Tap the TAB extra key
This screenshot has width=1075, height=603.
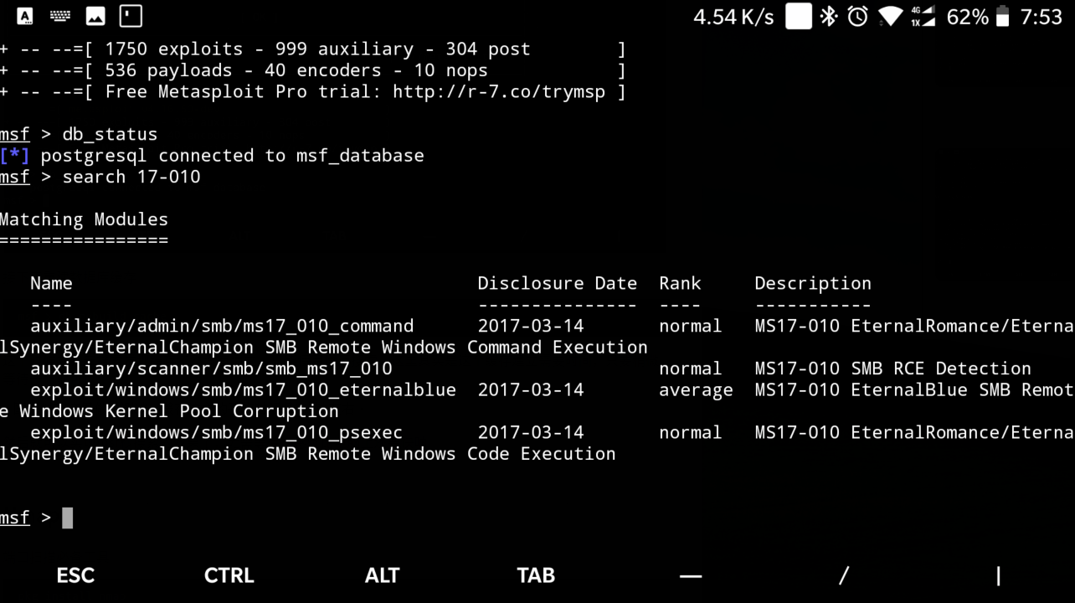coord(536,575)
